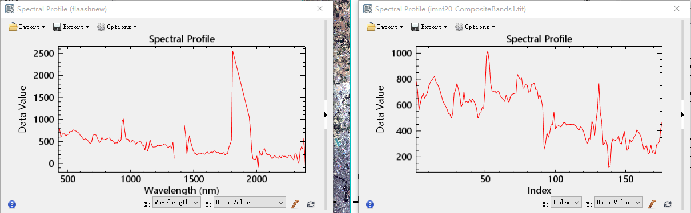Open Export menu in imnf20_CompositeBands1.tif window
Image resolution: width=691 pixels, height=213 pixels.
pyautogui.click(x=429, y=27)
